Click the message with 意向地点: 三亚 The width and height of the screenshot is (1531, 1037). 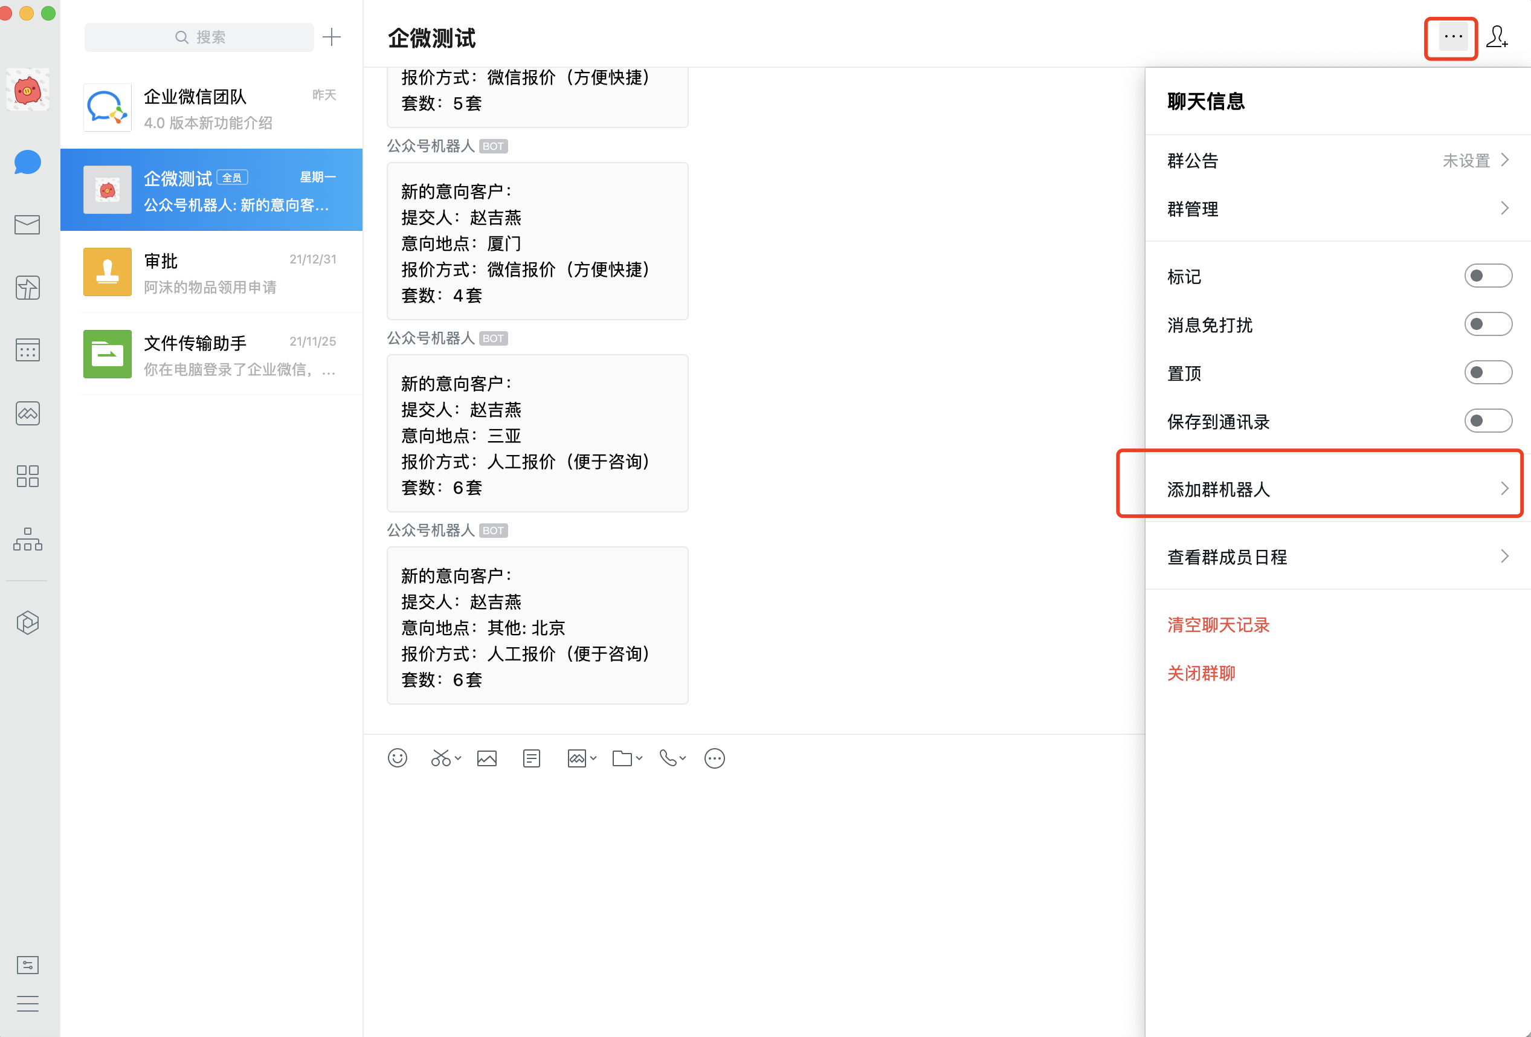click(538, 433)
